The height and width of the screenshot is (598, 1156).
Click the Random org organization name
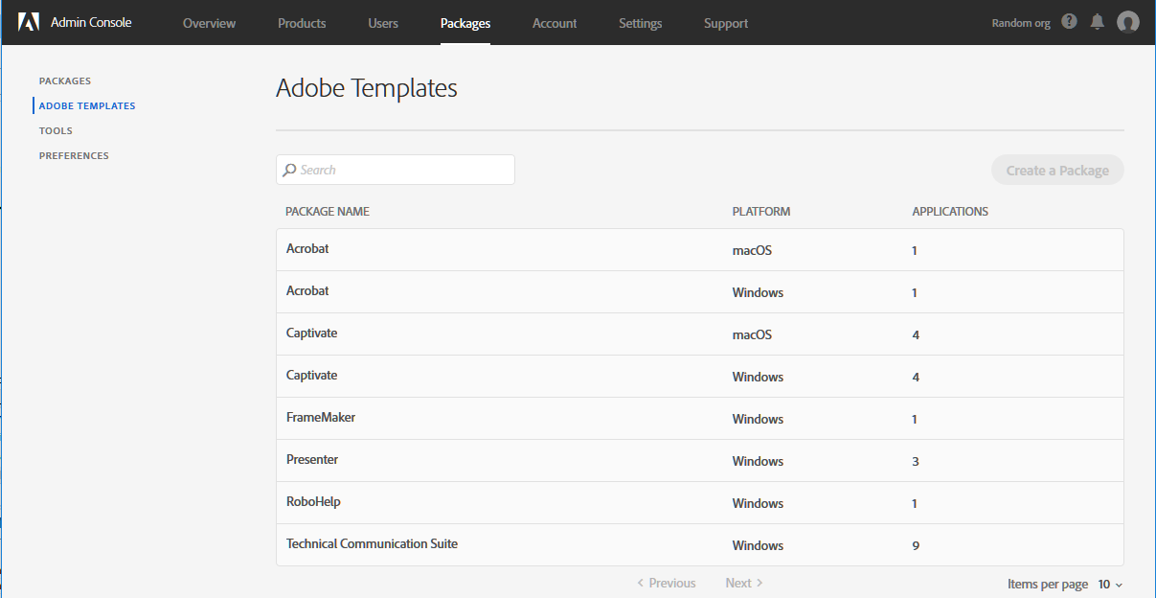tap(1022, 23)
